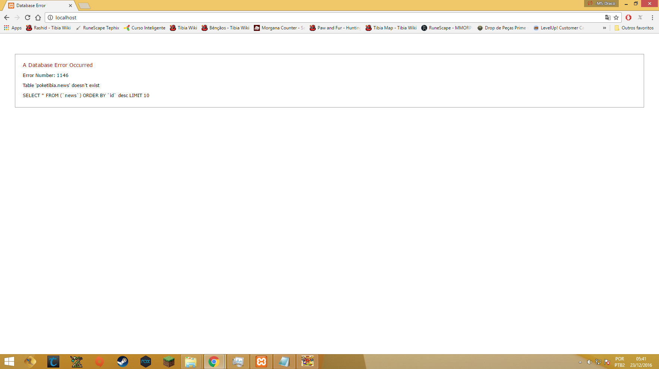Open the Apps shortcut in bookmarks bar
This screenshot has height=369, width=659.
click(13, 28)
